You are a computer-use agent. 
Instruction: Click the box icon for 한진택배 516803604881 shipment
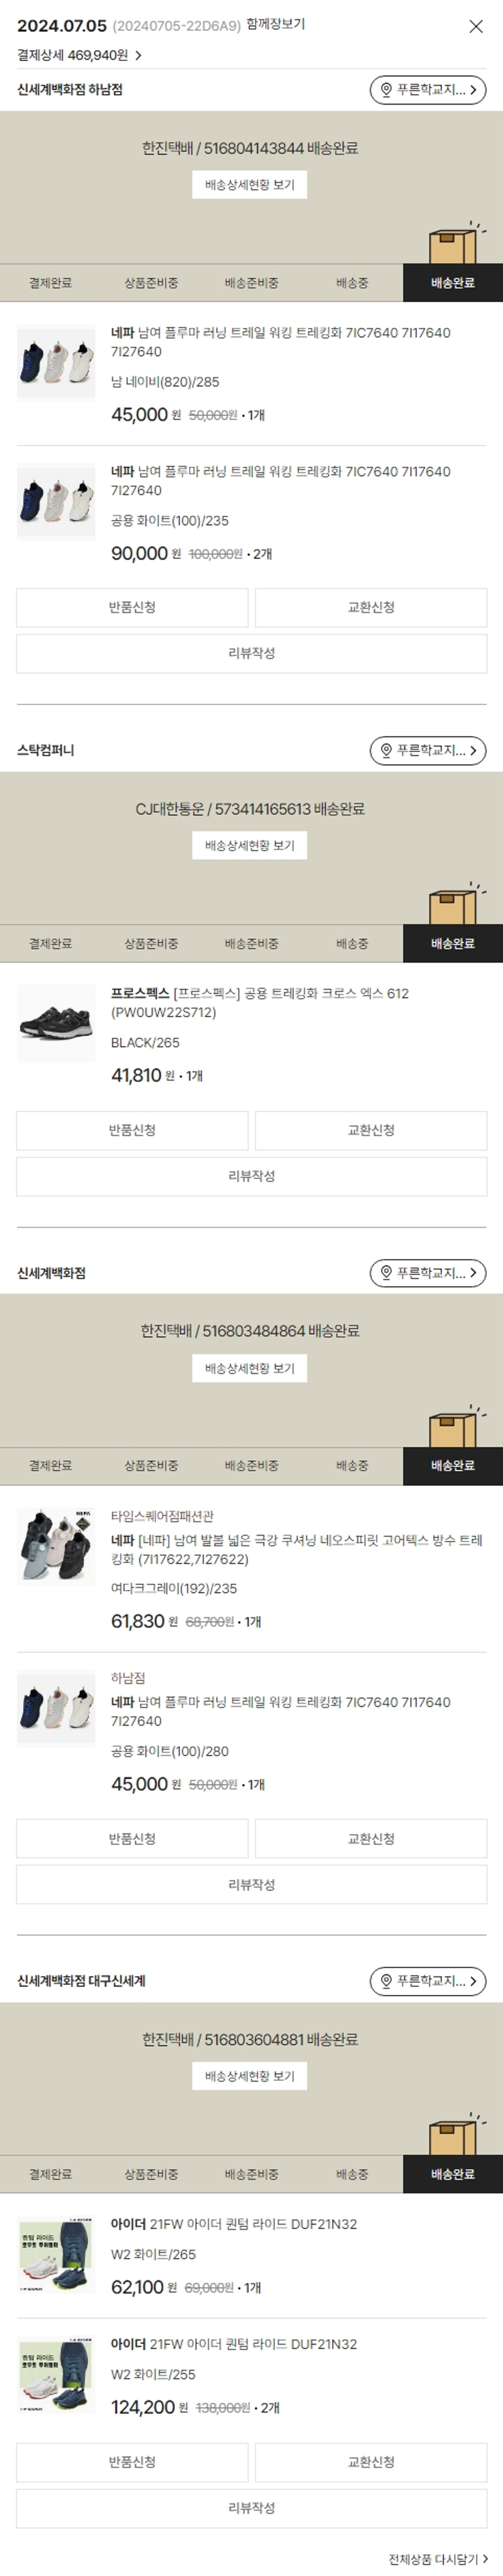pyautogui.click(x=453, y=2137)
